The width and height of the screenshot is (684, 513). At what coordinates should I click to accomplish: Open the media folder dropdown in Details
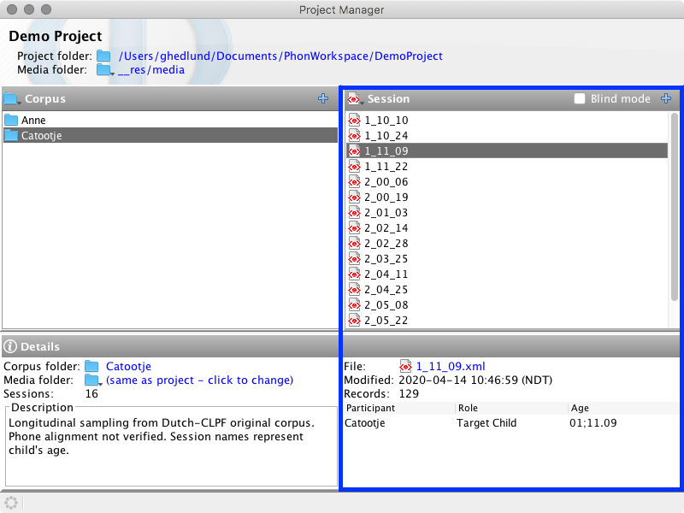93,380
